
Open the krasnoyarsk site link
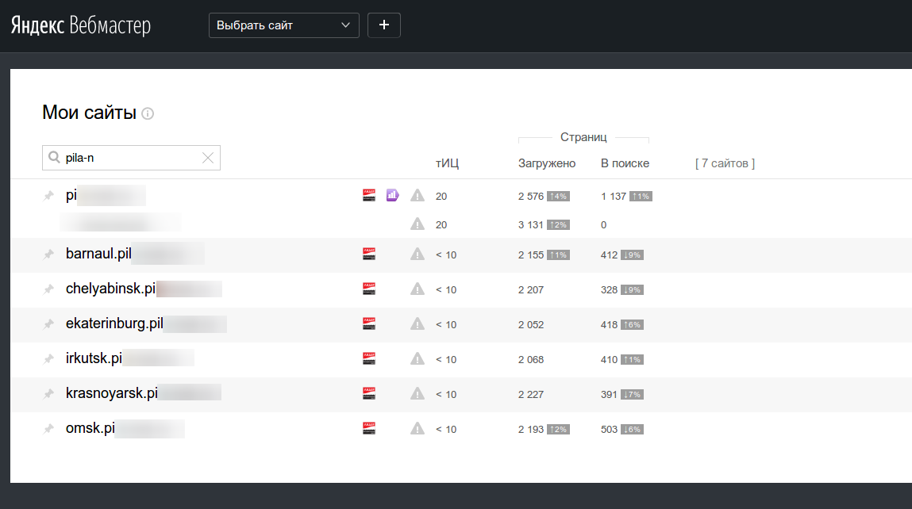112,393
